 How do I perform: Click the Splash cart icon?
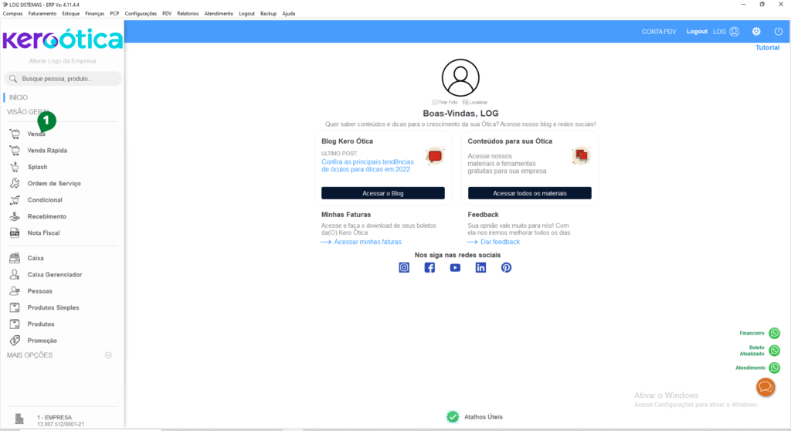(x=15, y=167)
